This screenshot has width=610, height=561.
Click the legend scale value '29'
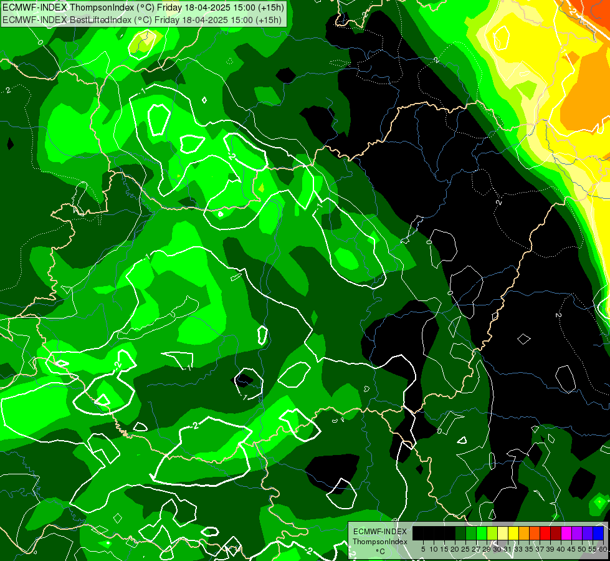pyautogui.click(x=487, y=549)
